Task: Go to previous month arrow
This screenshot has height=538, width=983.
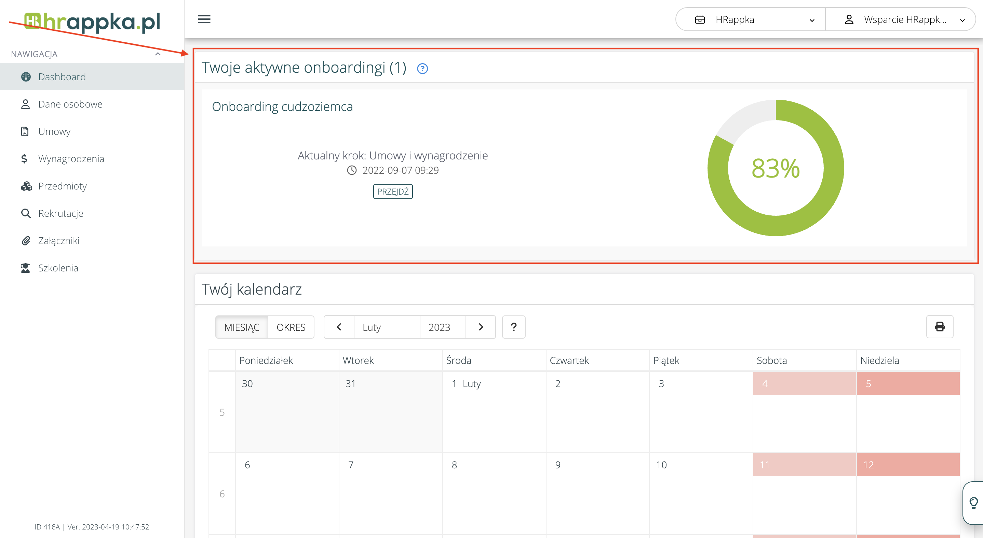Action: tap(339, 327)
